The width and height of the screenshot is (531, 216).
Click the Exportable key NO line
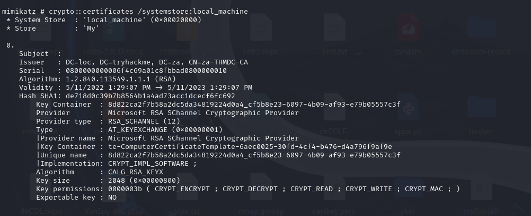coord(76,198)
